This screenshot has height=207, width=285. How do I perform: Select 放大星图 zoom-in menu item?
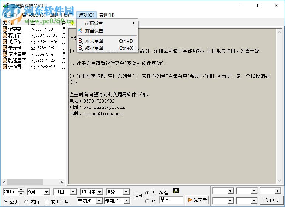coord(107,41)
